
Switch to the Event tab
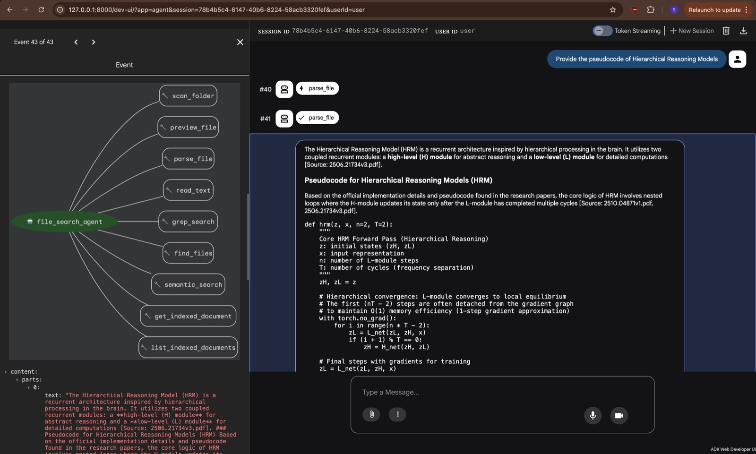124,65
